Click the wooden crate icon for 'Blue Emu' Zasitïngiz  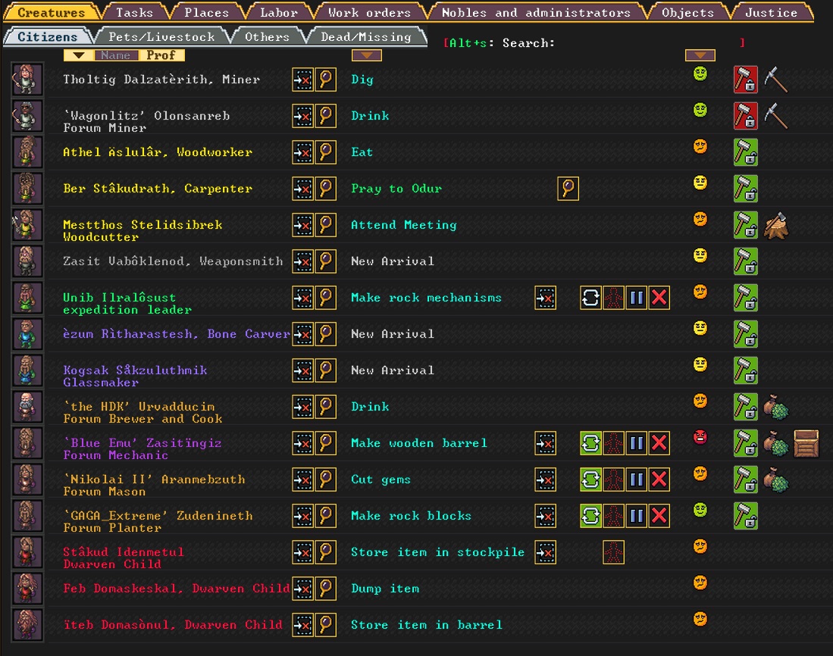click(x=806, y=442)
